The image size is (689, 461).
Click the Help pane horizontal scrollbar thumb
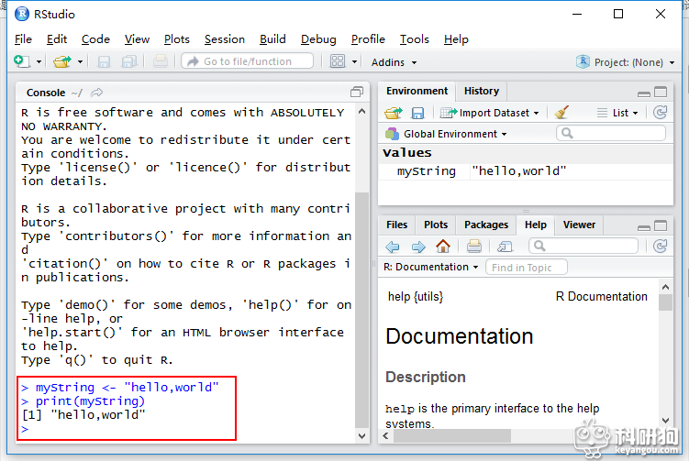[x=452, y=435]
